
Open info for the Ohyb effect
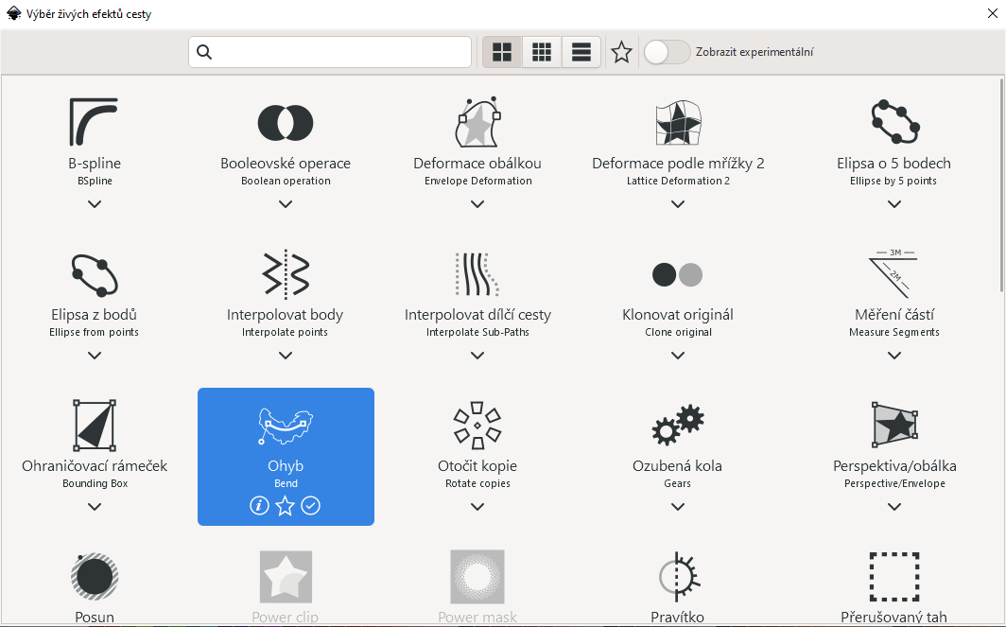point(259,506)
